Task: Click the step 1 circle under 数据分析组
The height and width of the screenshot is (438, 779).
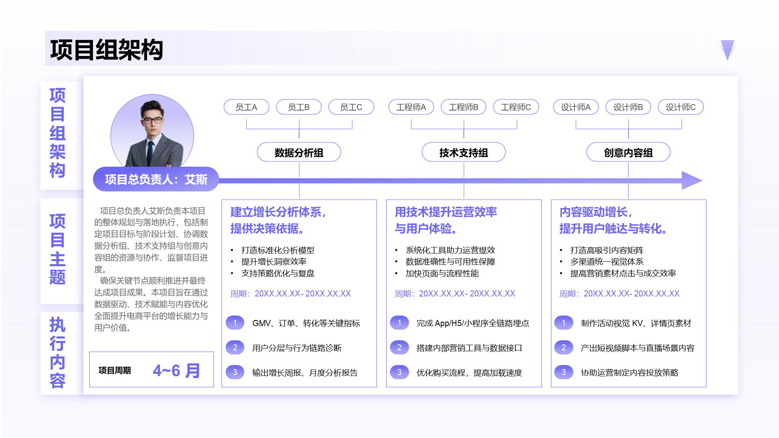Action: tap(235, 323)
